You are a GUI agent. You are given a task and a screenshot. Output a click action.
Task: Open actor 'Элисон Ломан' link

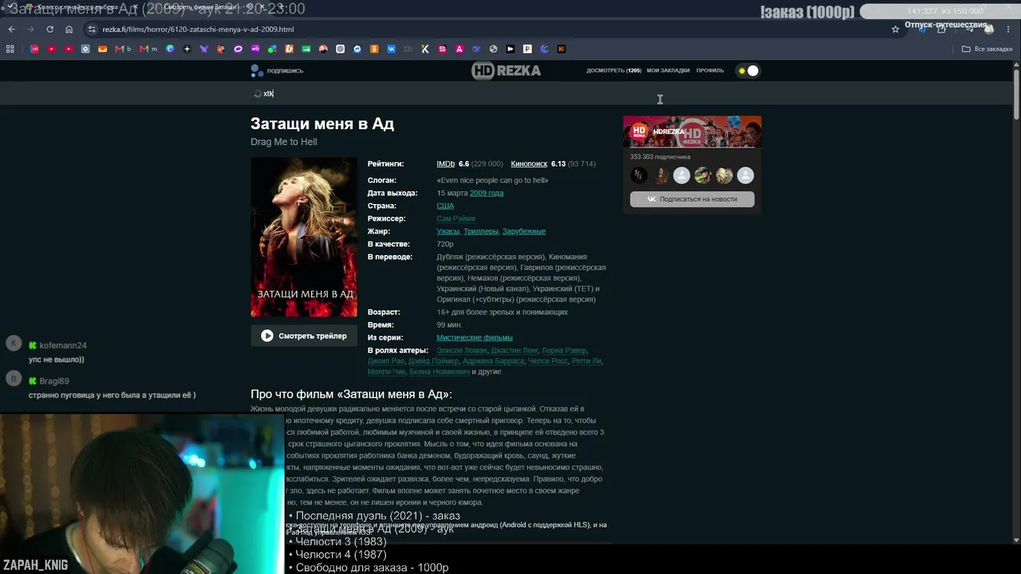pos(461,351)
